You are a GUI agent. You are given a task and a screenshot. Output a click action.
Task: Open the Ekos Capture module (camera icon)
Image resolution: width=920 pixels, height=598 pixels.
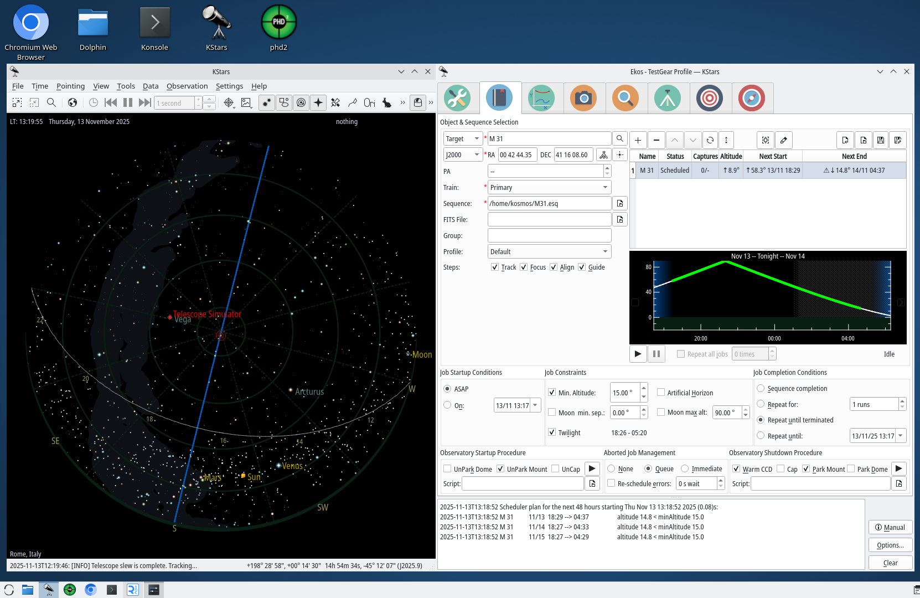tap(584, 98)
